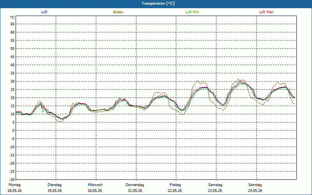Click the date 19.05.26

coord(55,191)
